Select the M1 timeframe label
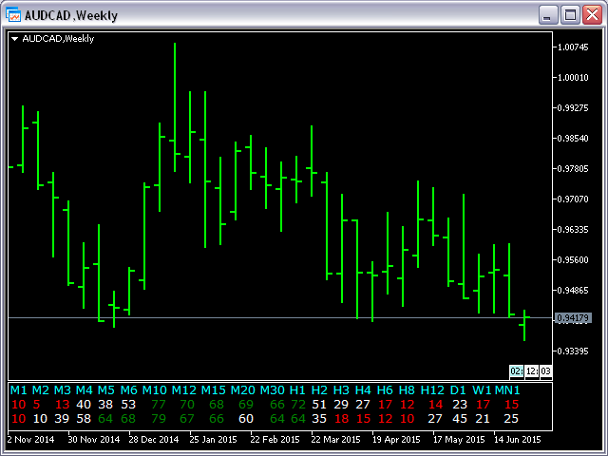 [x=18, y=390]
